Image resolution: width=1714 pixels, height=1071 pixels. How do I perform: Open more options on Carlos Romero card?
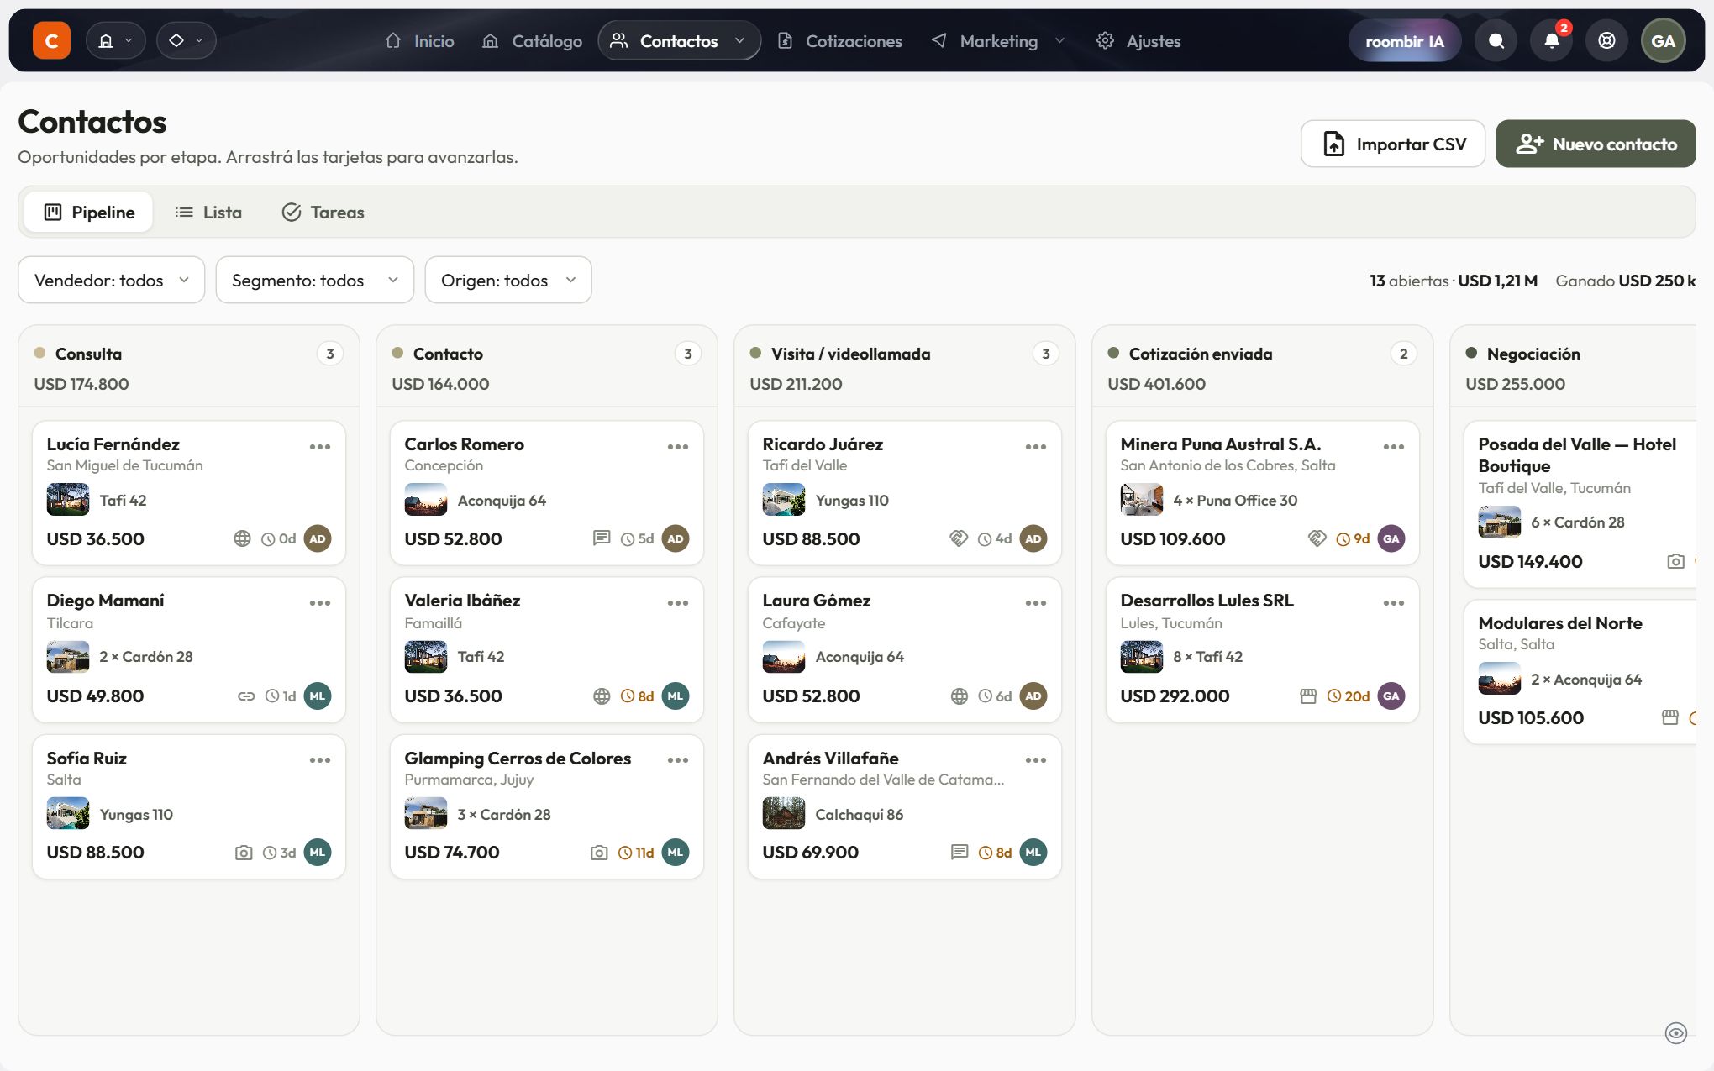(677, 447)
